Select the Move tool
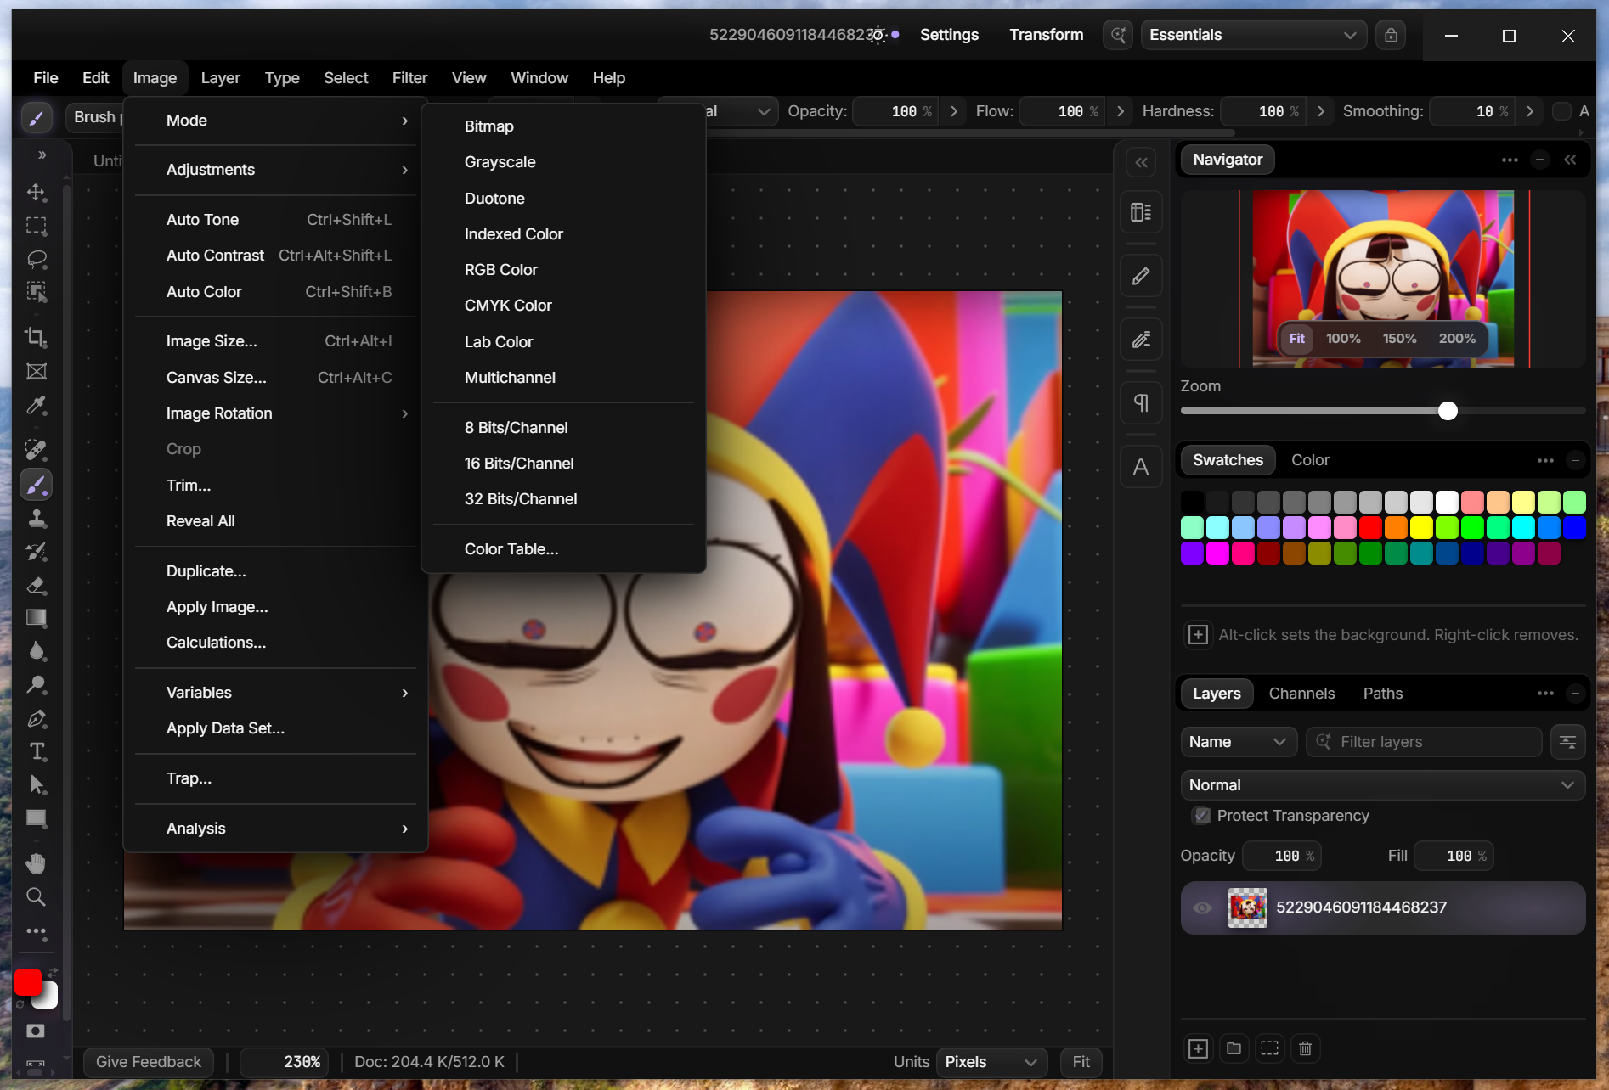 pyautogui.click(x=36, y=192)
